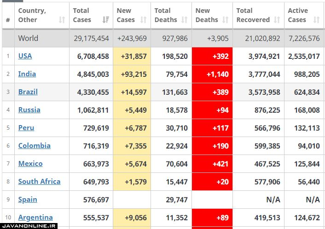Select World new deaths +3,905
The width and height of the screenshot is (325, 229).
click(218, 38)
